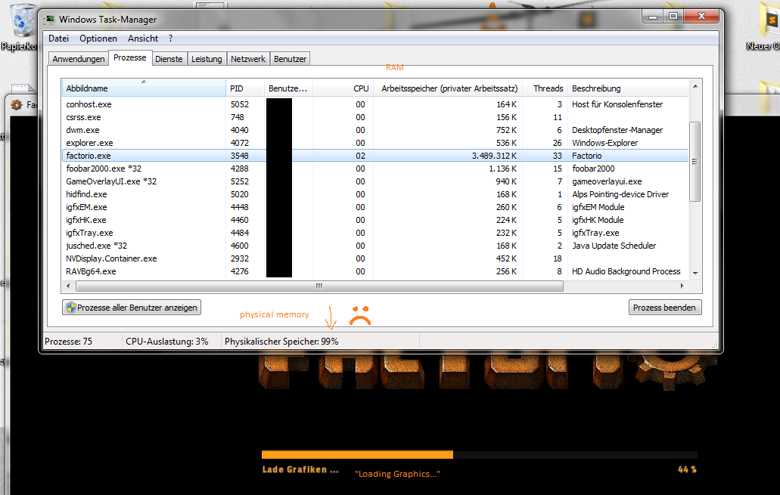Click Prozesse aller Benutzer anzeigen button

[132, 308]
